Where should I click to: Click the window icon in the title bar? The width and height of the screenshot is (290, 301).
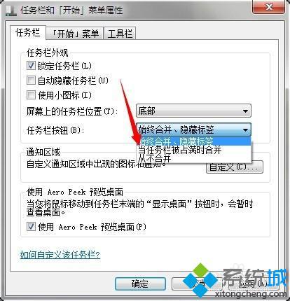(x=10, y=10)
